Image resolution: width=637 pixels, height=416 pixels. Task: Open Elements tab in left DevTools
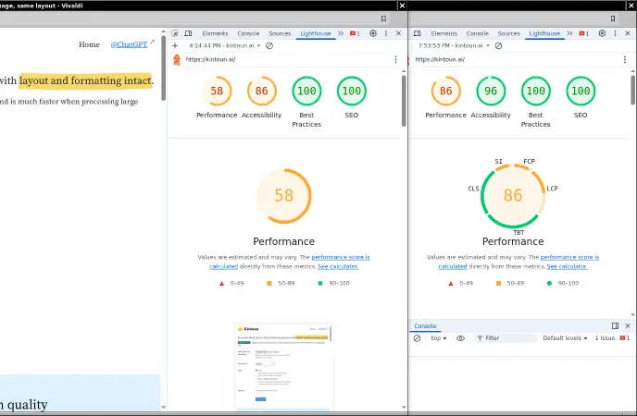(215, 33)
